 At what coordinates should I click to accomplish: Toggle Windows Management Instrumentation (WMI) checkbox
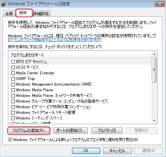coord(13,84)
